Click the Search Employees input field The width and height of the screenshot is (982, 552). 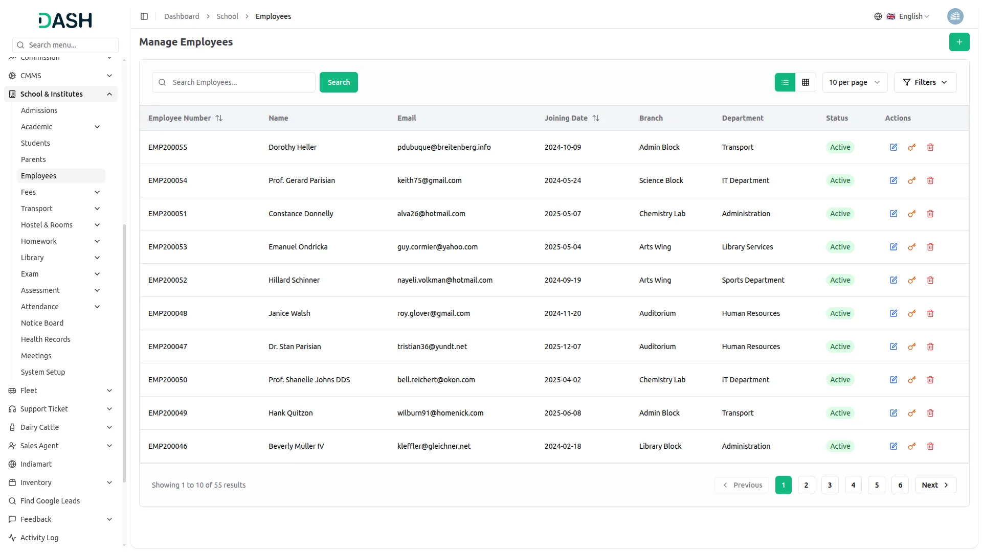coord(240,82)
